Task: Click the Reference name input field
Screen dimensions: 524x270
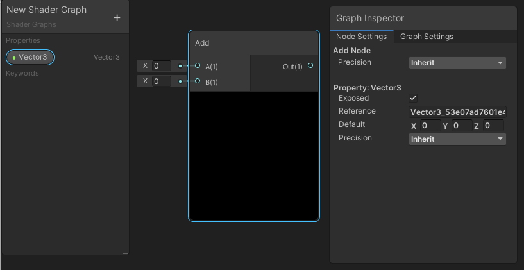Action: point(457,112)
